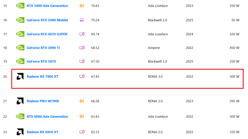Select the score value 67.50
Viewport: 248px width, 139px height.
coord(95,61)
